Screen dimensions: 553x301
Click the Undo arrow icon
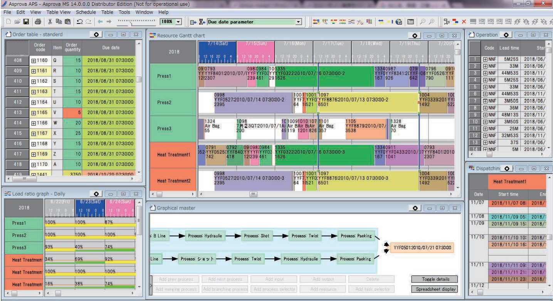click(80, 22)
